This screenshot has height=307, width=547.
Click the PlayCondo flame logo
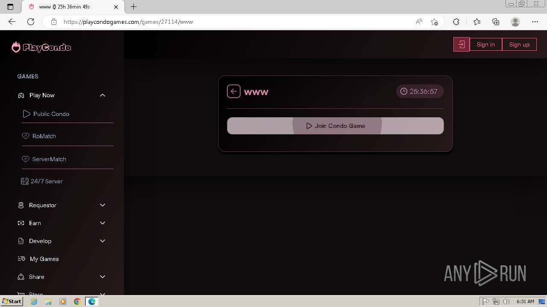(x=16, y=47)
